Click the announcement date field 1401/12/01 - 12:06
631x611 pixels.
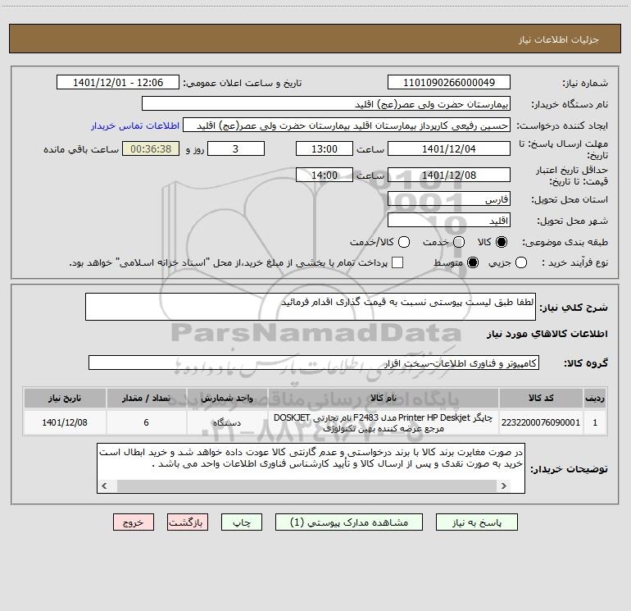[x=118, y=83]
